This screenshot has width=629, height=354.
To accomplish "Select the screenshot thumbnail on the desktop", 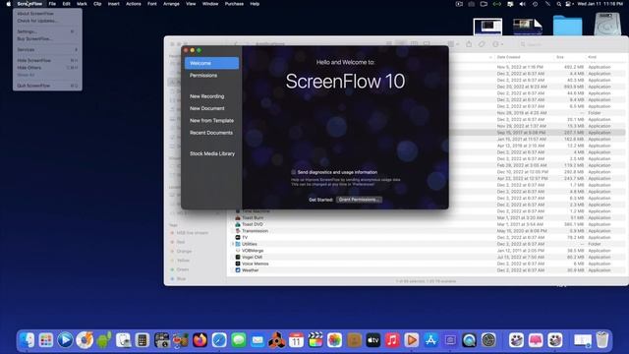I will 487,27.
